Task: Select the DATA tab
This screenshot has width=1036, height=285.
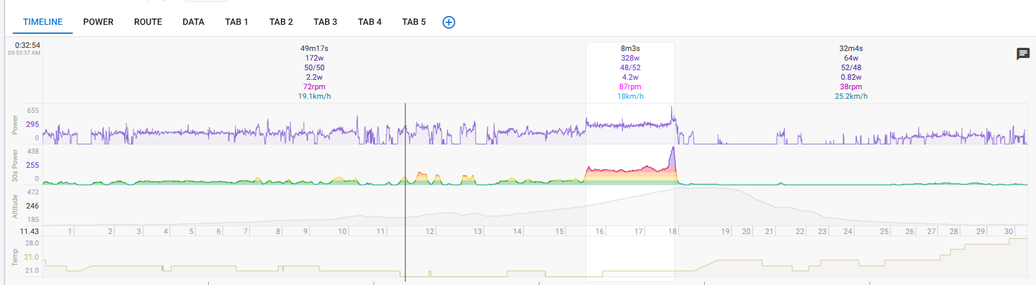Action: click(193, 22)
